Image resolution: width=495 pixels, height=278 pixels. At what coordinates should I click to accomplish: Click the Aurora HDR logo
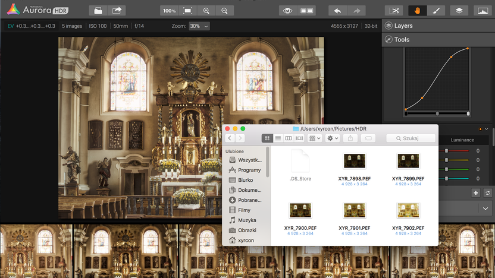pyautogui.click(x=37, y=10)
